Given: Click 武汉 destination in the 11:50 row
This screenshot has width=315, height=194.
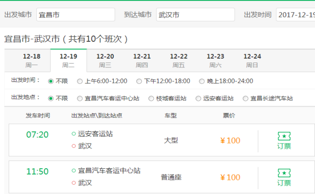Looking at the screenshot, I should click(x=85, y=183).
